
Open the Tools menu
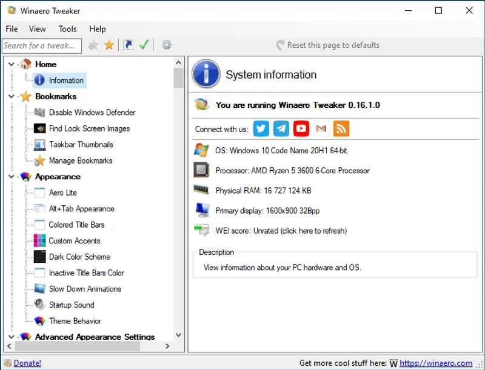point(67,28)
